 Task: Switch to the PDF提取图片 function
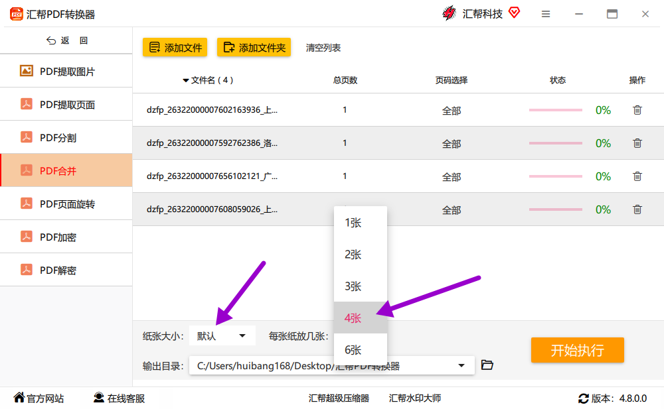[x=66, y=71]
